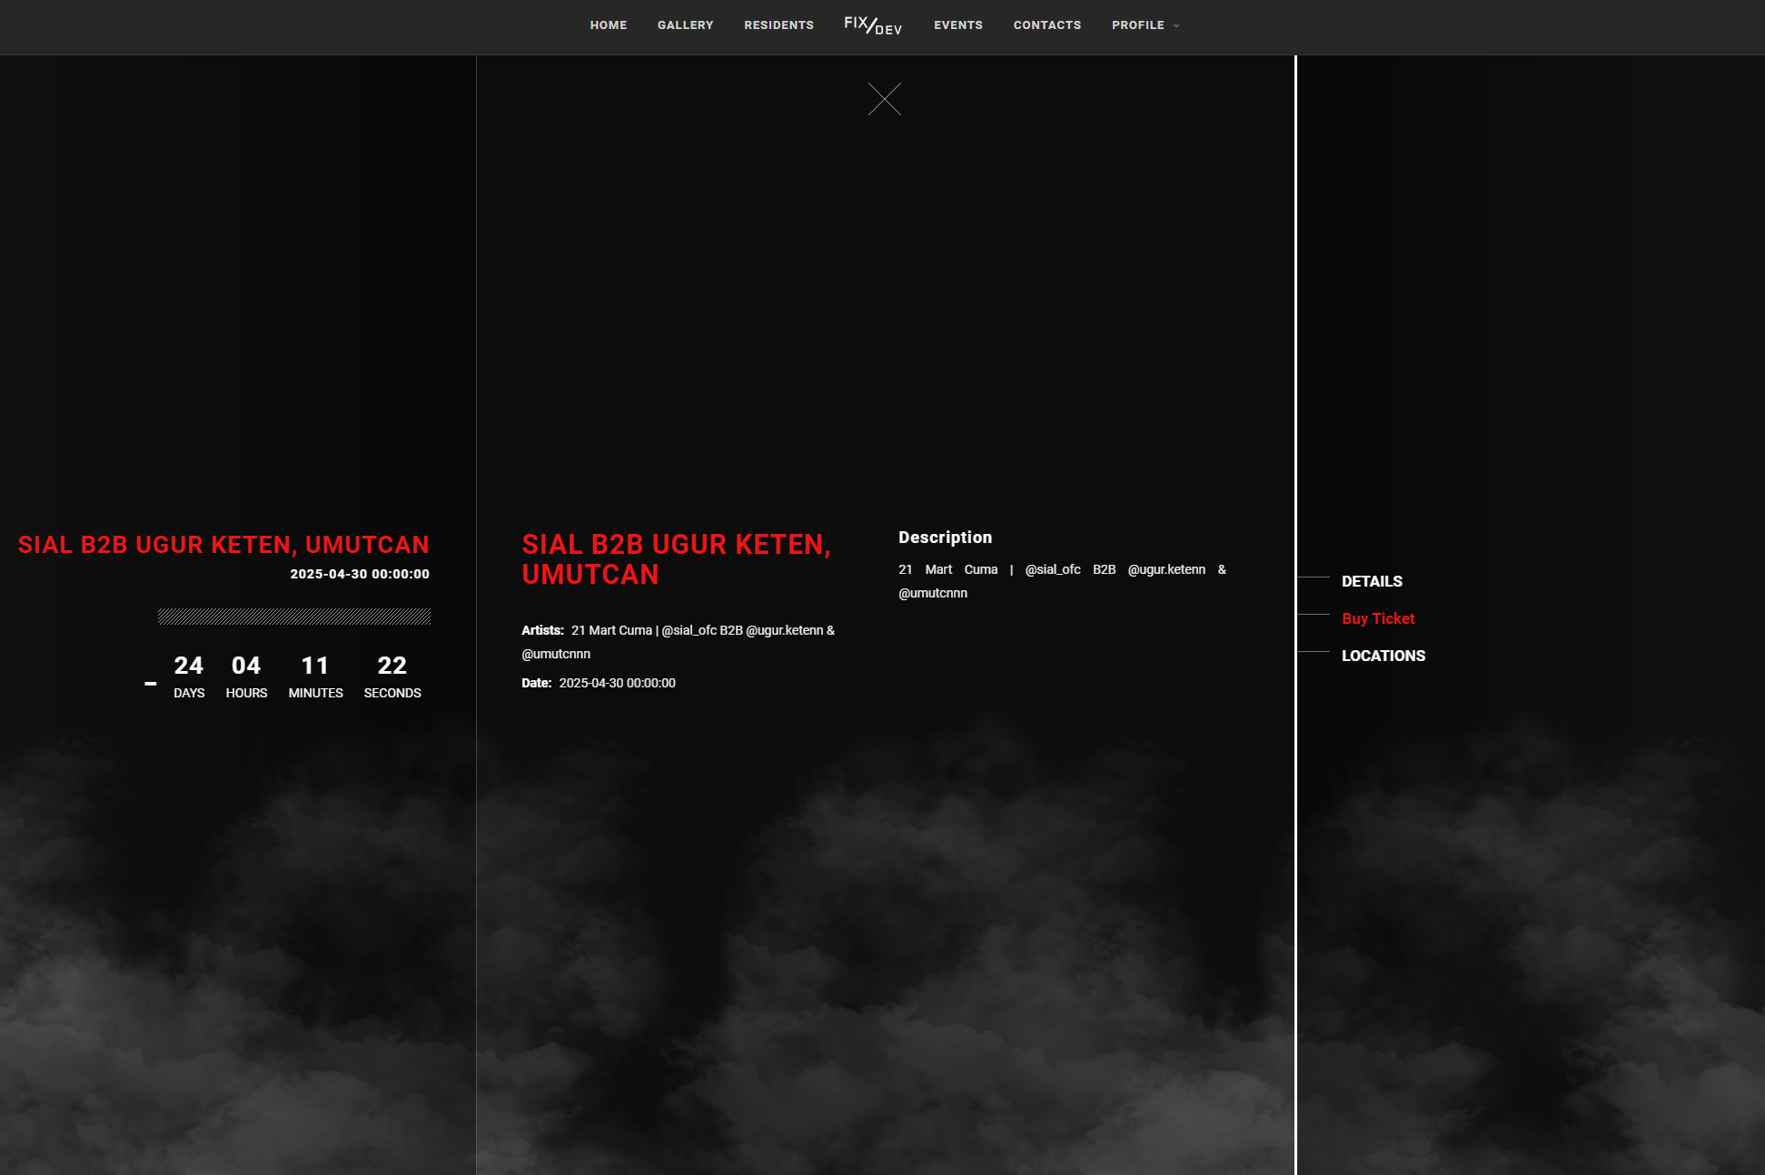Image resolution: width=1765 pixels, height=1175 pixels.
Task: Click the Description heading
Action: click(945, 538)
